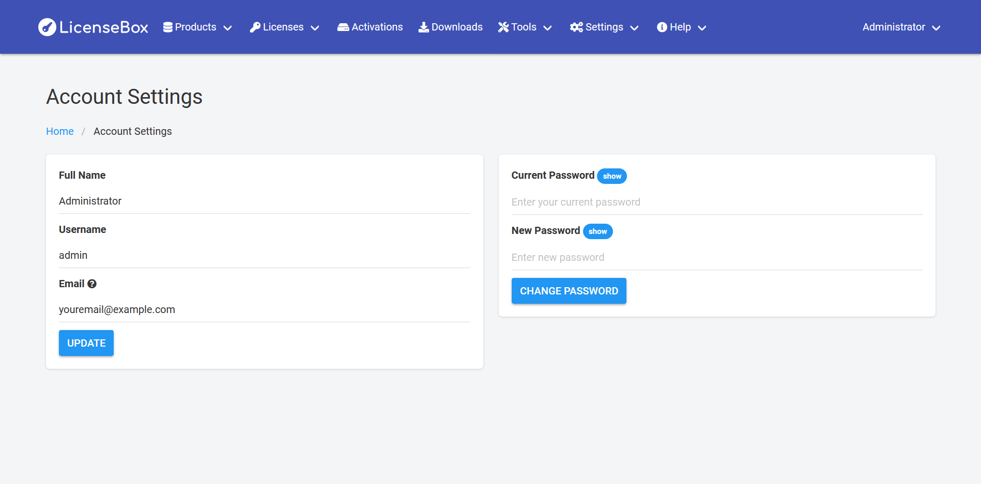
Task: Go to Home breadcrumb link
Action: tap(60, 132)
